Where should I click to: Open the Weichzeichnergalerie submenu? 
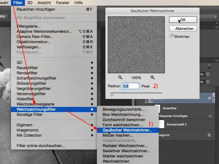pyautogui.click(x=54, y=104)
